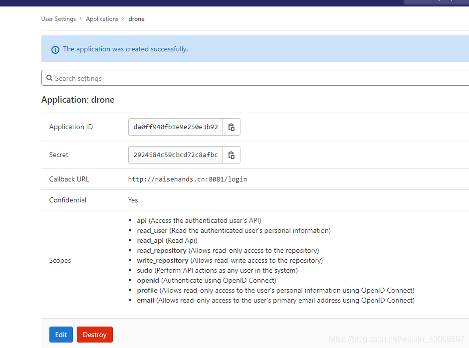
Task: Click the Confidential value Yes
Action: click(x=133, y=200)
